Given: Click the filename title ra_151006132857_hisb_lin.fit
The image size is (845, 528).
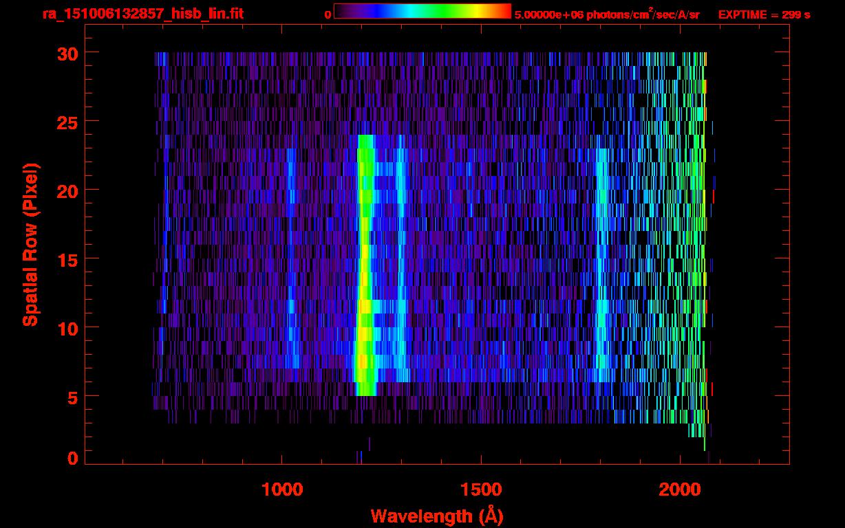Looking at the screenshot, I should coord(142,14).
